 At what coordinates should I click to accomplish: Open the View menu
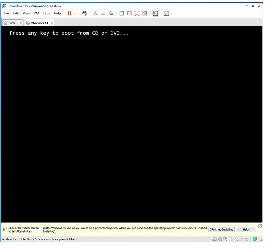coord(26,13)
